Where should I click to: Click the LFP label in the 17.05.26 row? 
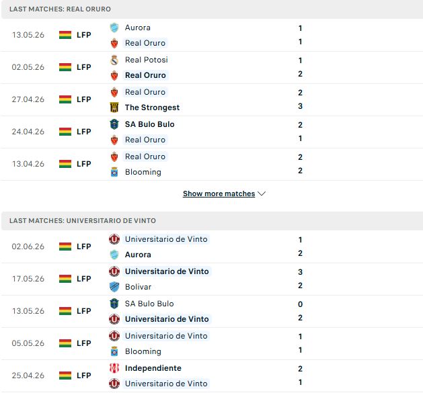click(83, 279)
